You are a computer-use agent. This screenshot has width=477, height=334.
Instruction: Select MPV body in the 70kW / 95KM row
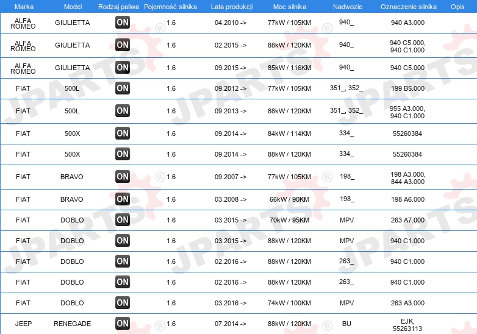tap(347, 220)
